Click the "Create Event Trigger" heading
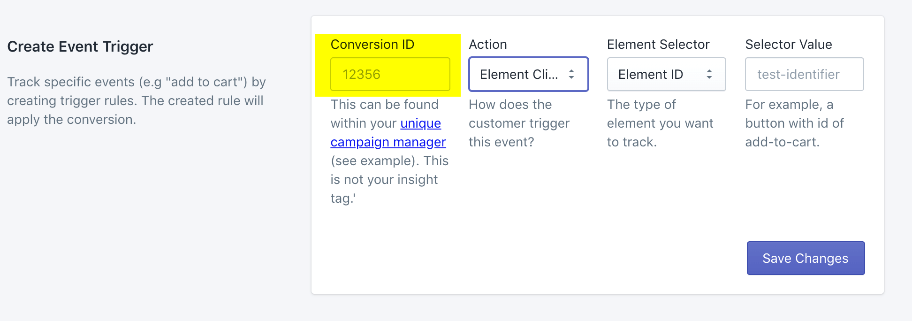 coord(80,46)
